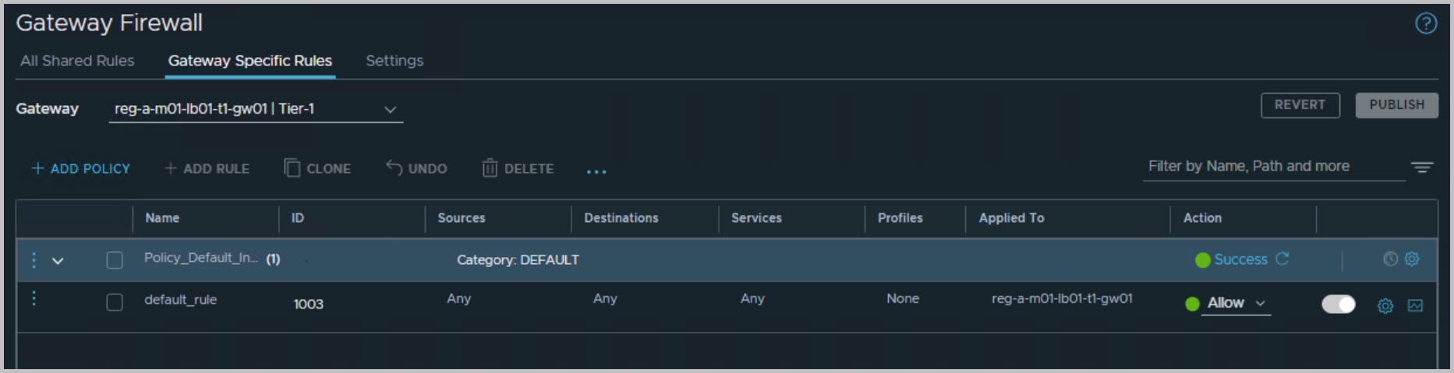Switch to All Shared Rules tab
This screenshot has width=1454, height=373.
pyautogui.click(x=77, y=61)
